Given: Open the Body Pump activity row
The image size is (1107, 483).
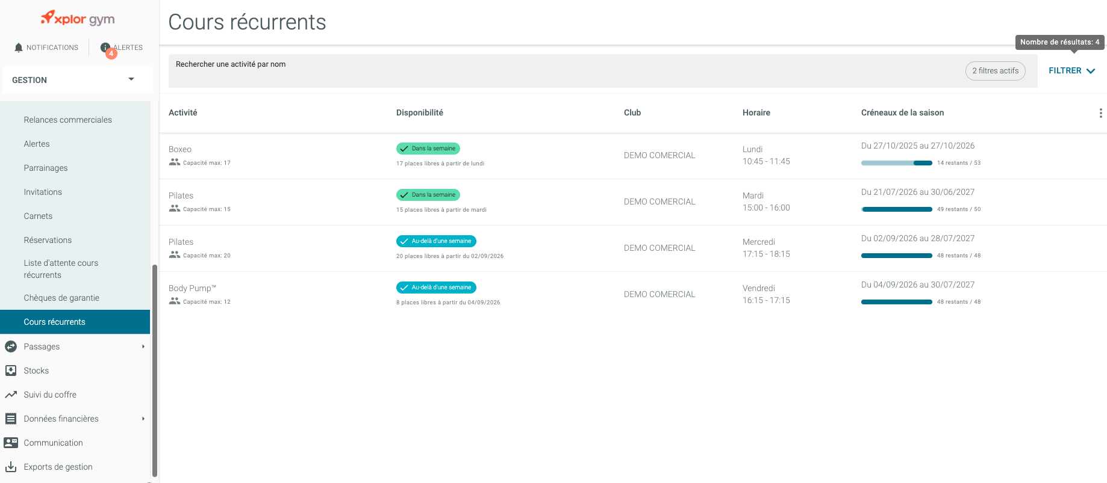Looking at the screenshot, I should click(x=633, y=295).
